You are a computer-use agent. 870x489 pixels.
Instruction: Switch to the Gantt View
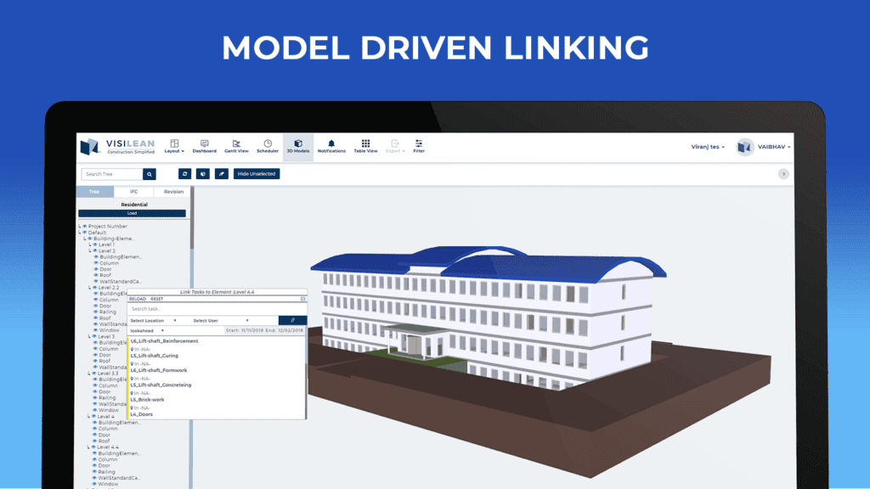point(236,146)
